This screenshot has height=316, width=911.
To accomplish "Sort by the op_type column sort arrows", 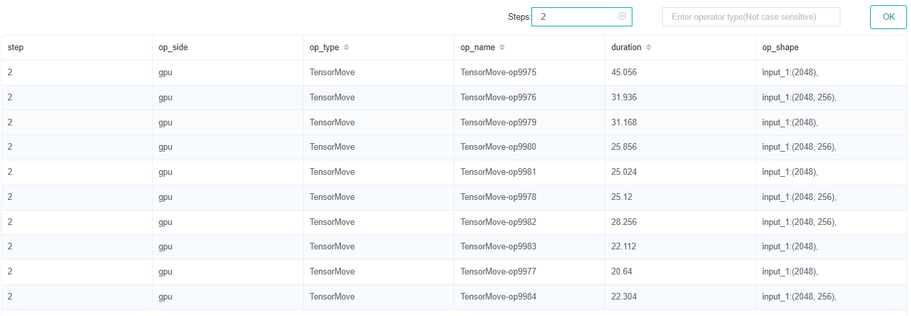I will click(x=347, y=47).
